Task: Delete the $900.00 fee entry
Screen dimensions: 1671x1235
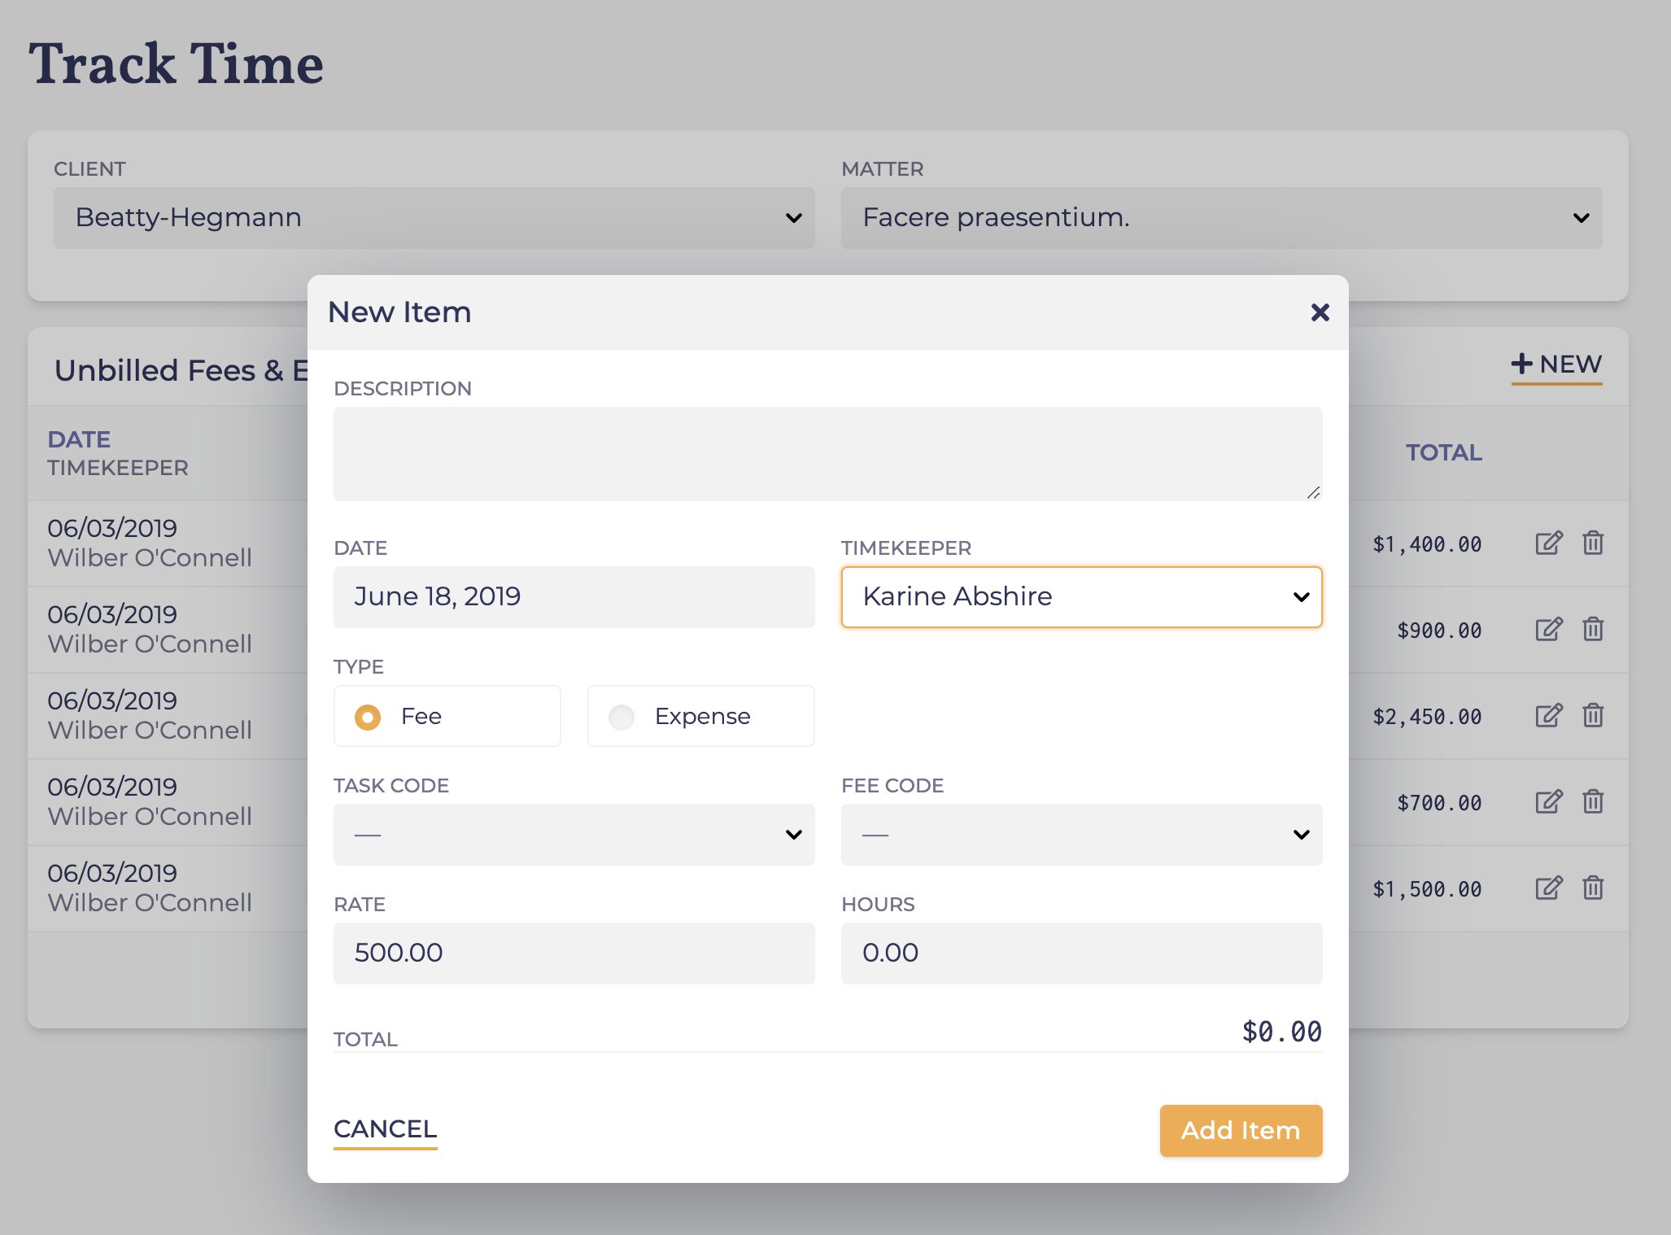Action: tap(1592, 630)
